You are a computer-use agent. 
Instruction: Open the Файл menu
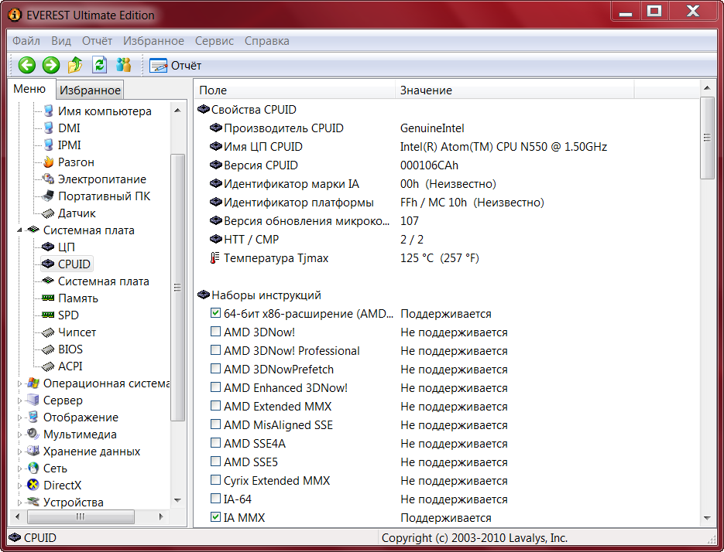(26, 41)
